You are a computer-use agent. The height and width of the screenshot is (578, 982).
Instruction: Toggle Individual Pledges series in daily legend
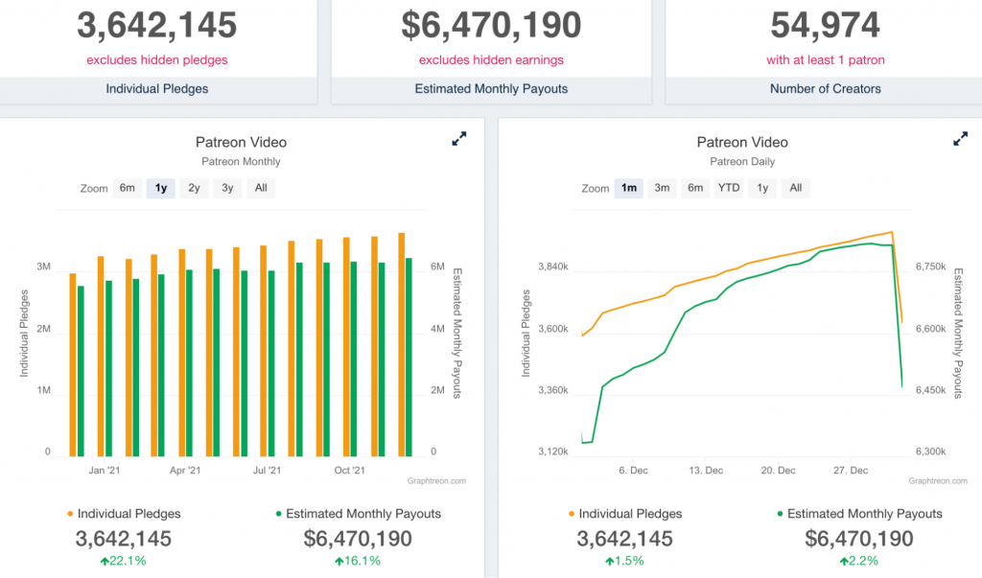(x=624, y=514)
